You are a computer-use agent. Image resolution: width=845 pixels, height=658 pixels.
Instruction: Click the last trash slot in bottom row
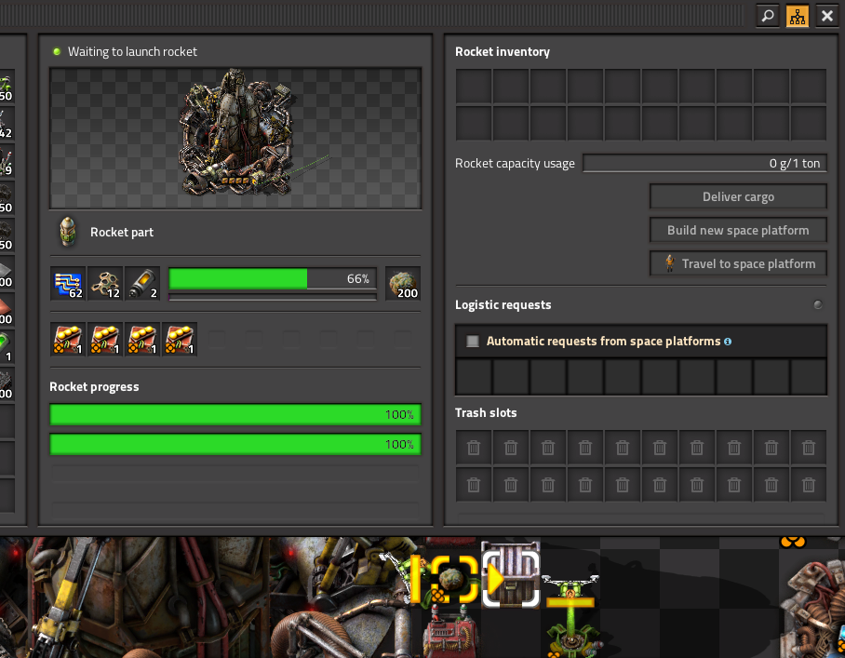[809, 485]
